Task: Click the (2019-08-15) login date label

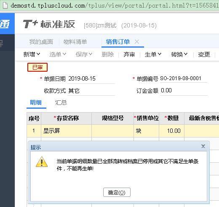Action: click(139, 26)
